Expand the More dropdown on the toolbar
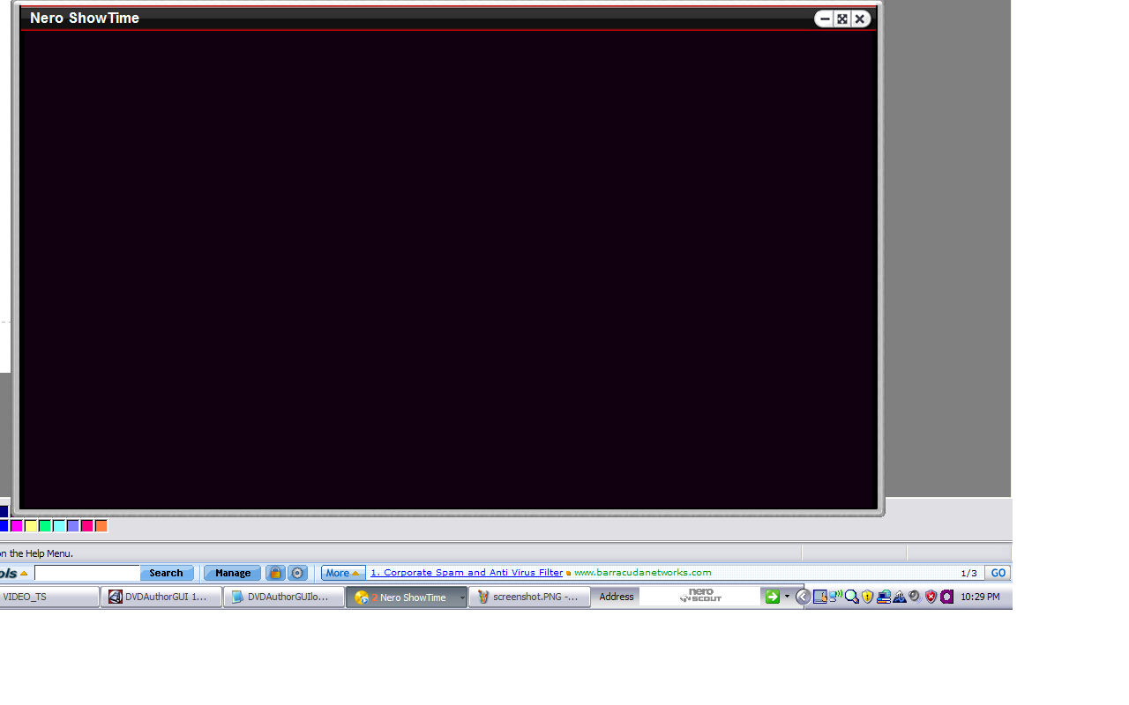The width and height of the screenshot is (1129, 705). (x=343, y=573)
